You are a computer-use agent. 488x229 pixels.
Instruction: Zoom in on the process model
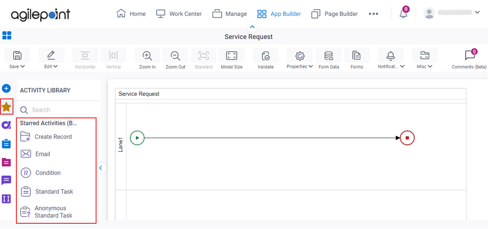(x=147, y=56)
